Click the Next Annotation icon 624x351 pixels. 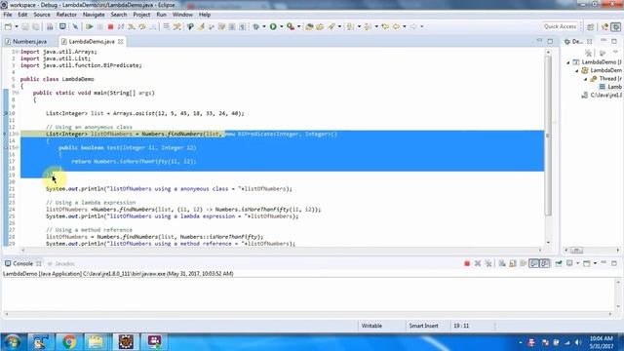pos(350,26)
